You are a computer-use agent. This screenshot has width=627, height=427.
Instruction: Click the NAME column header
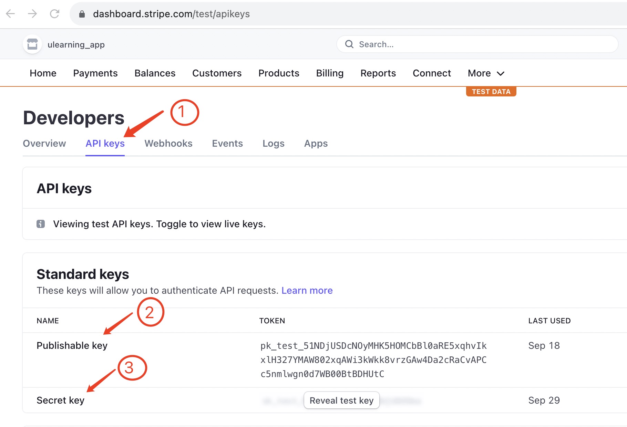click(x=48, y=321)
